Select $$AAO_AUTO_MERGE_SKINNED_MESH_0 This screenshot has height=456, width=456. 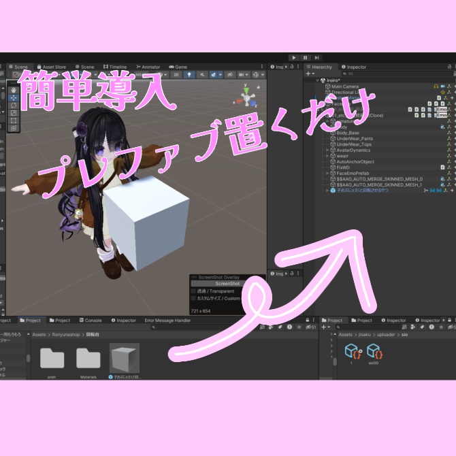coord(379,179)
